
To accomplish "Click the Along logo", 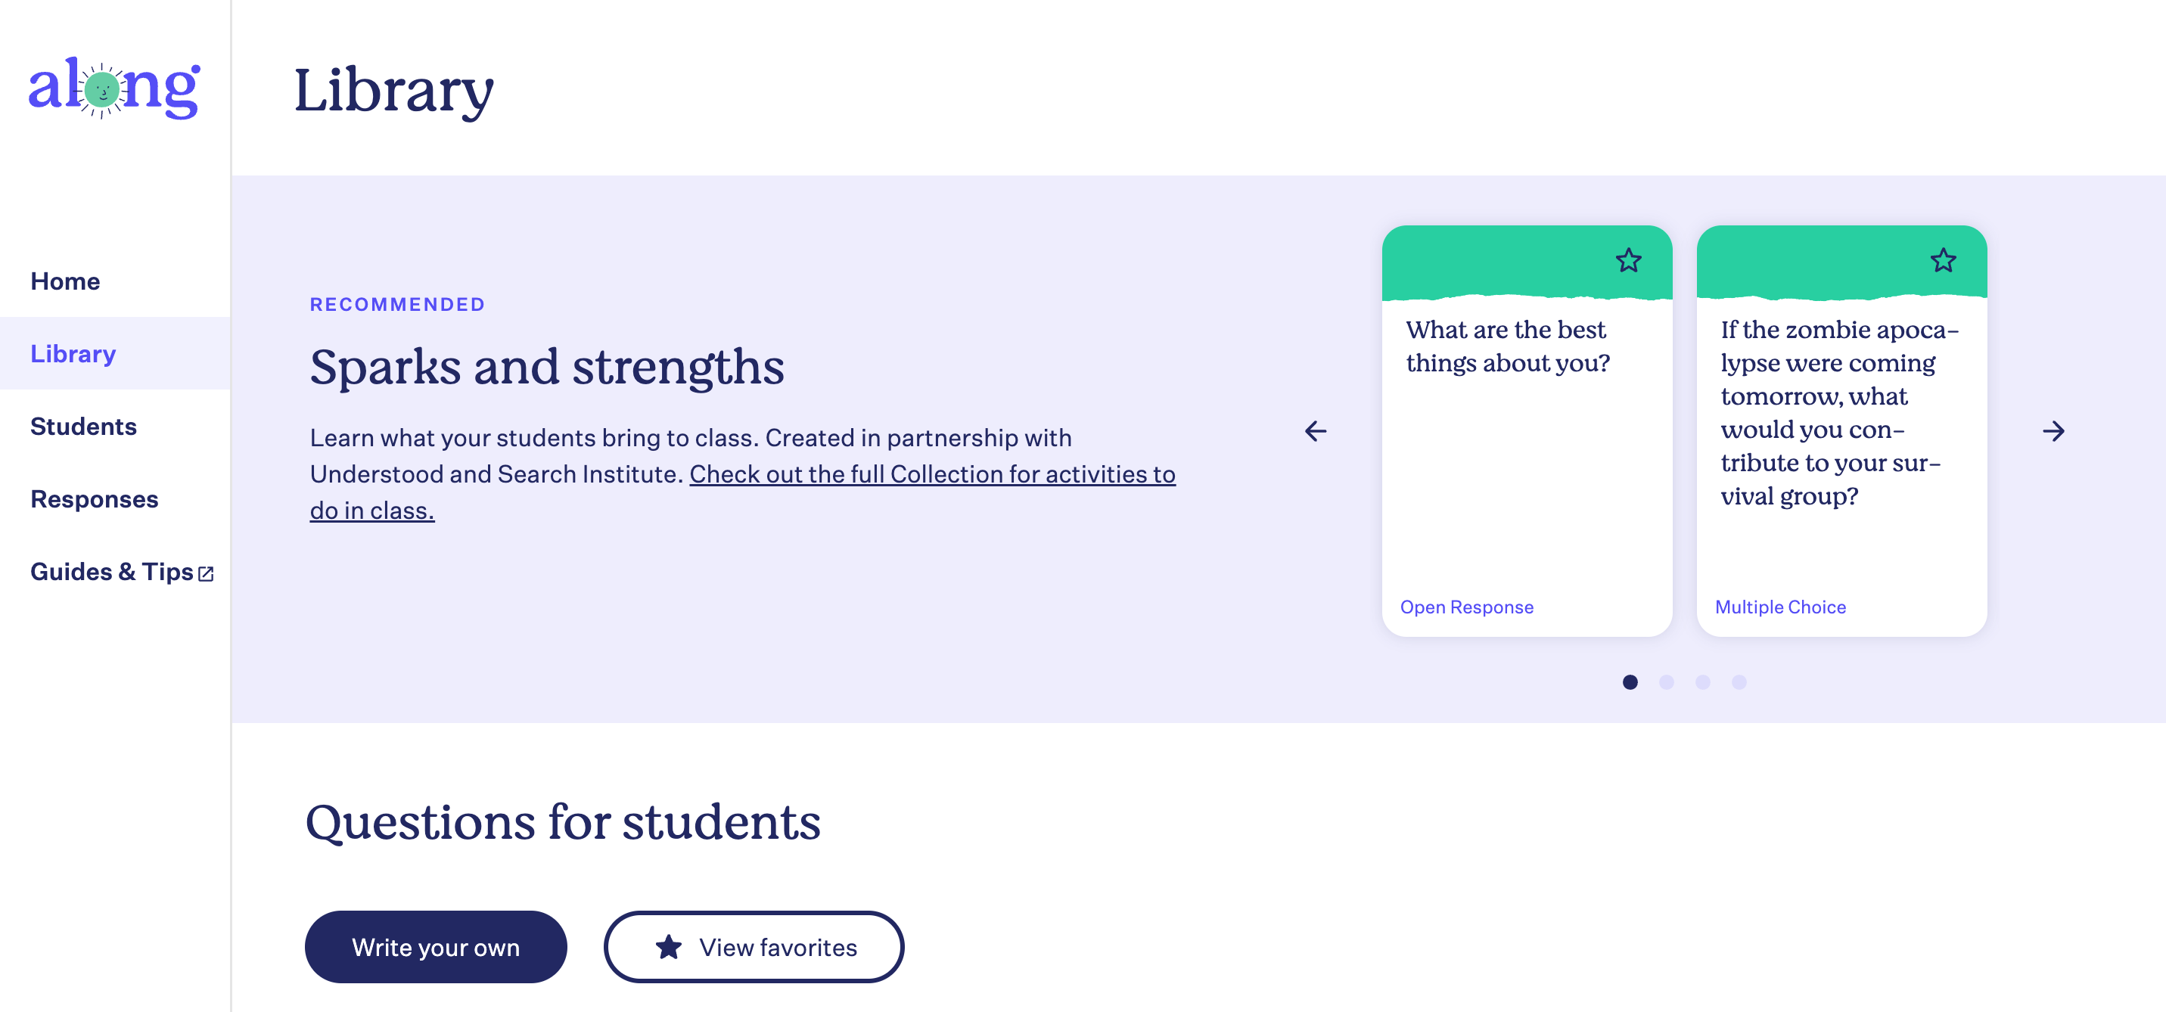I will [x=114, y=88].
